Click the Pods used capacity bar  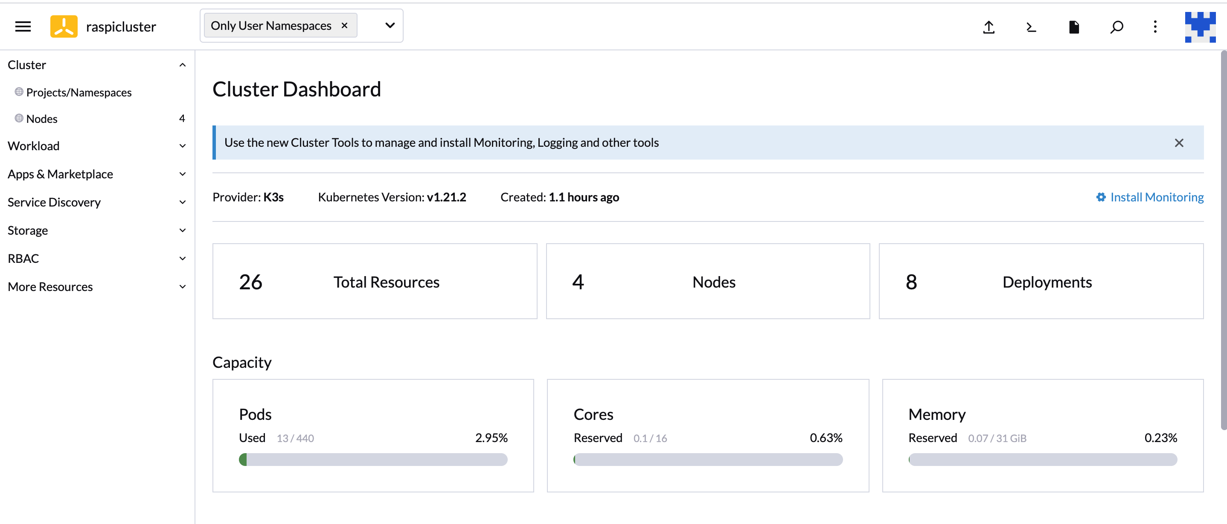(373, 460)
